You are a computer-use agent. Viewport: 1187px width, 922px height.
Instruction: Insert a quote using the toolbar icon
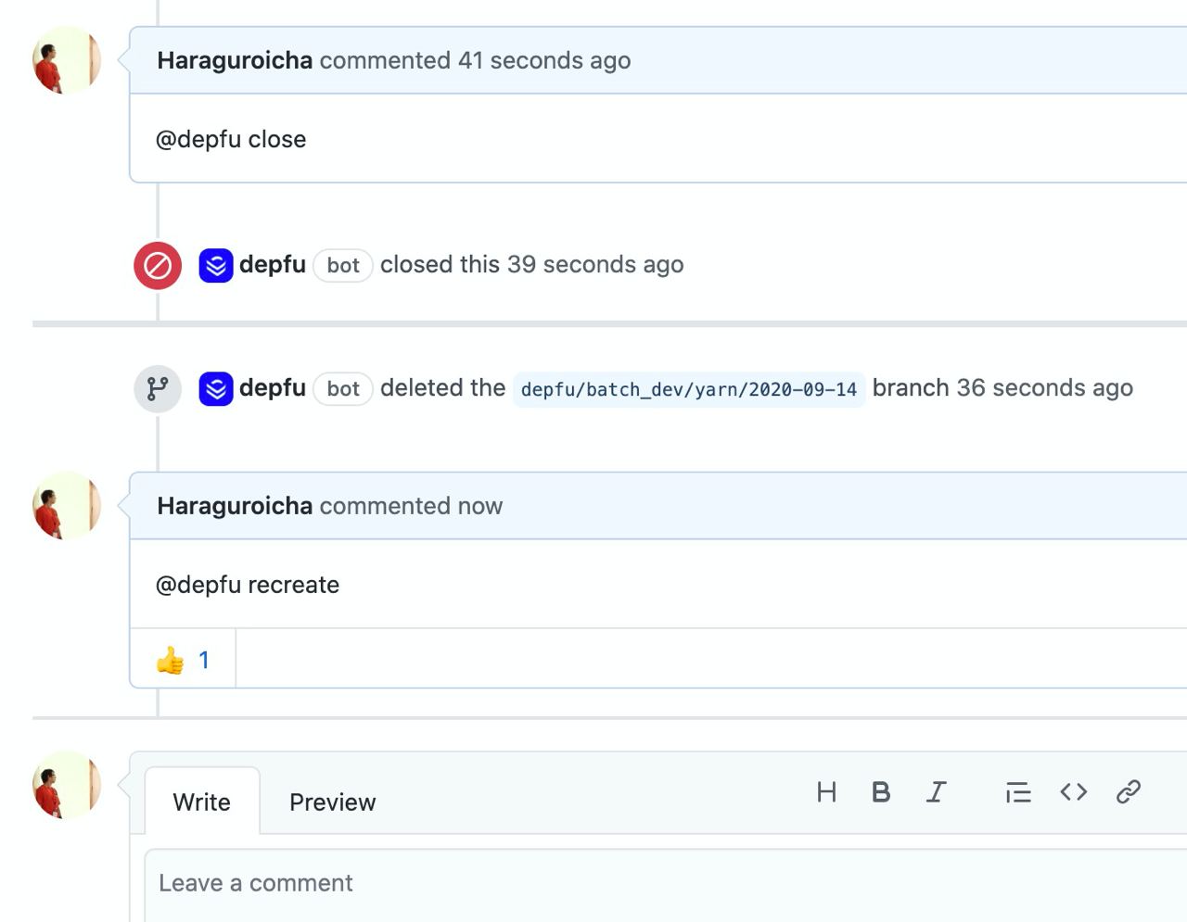1018,792
